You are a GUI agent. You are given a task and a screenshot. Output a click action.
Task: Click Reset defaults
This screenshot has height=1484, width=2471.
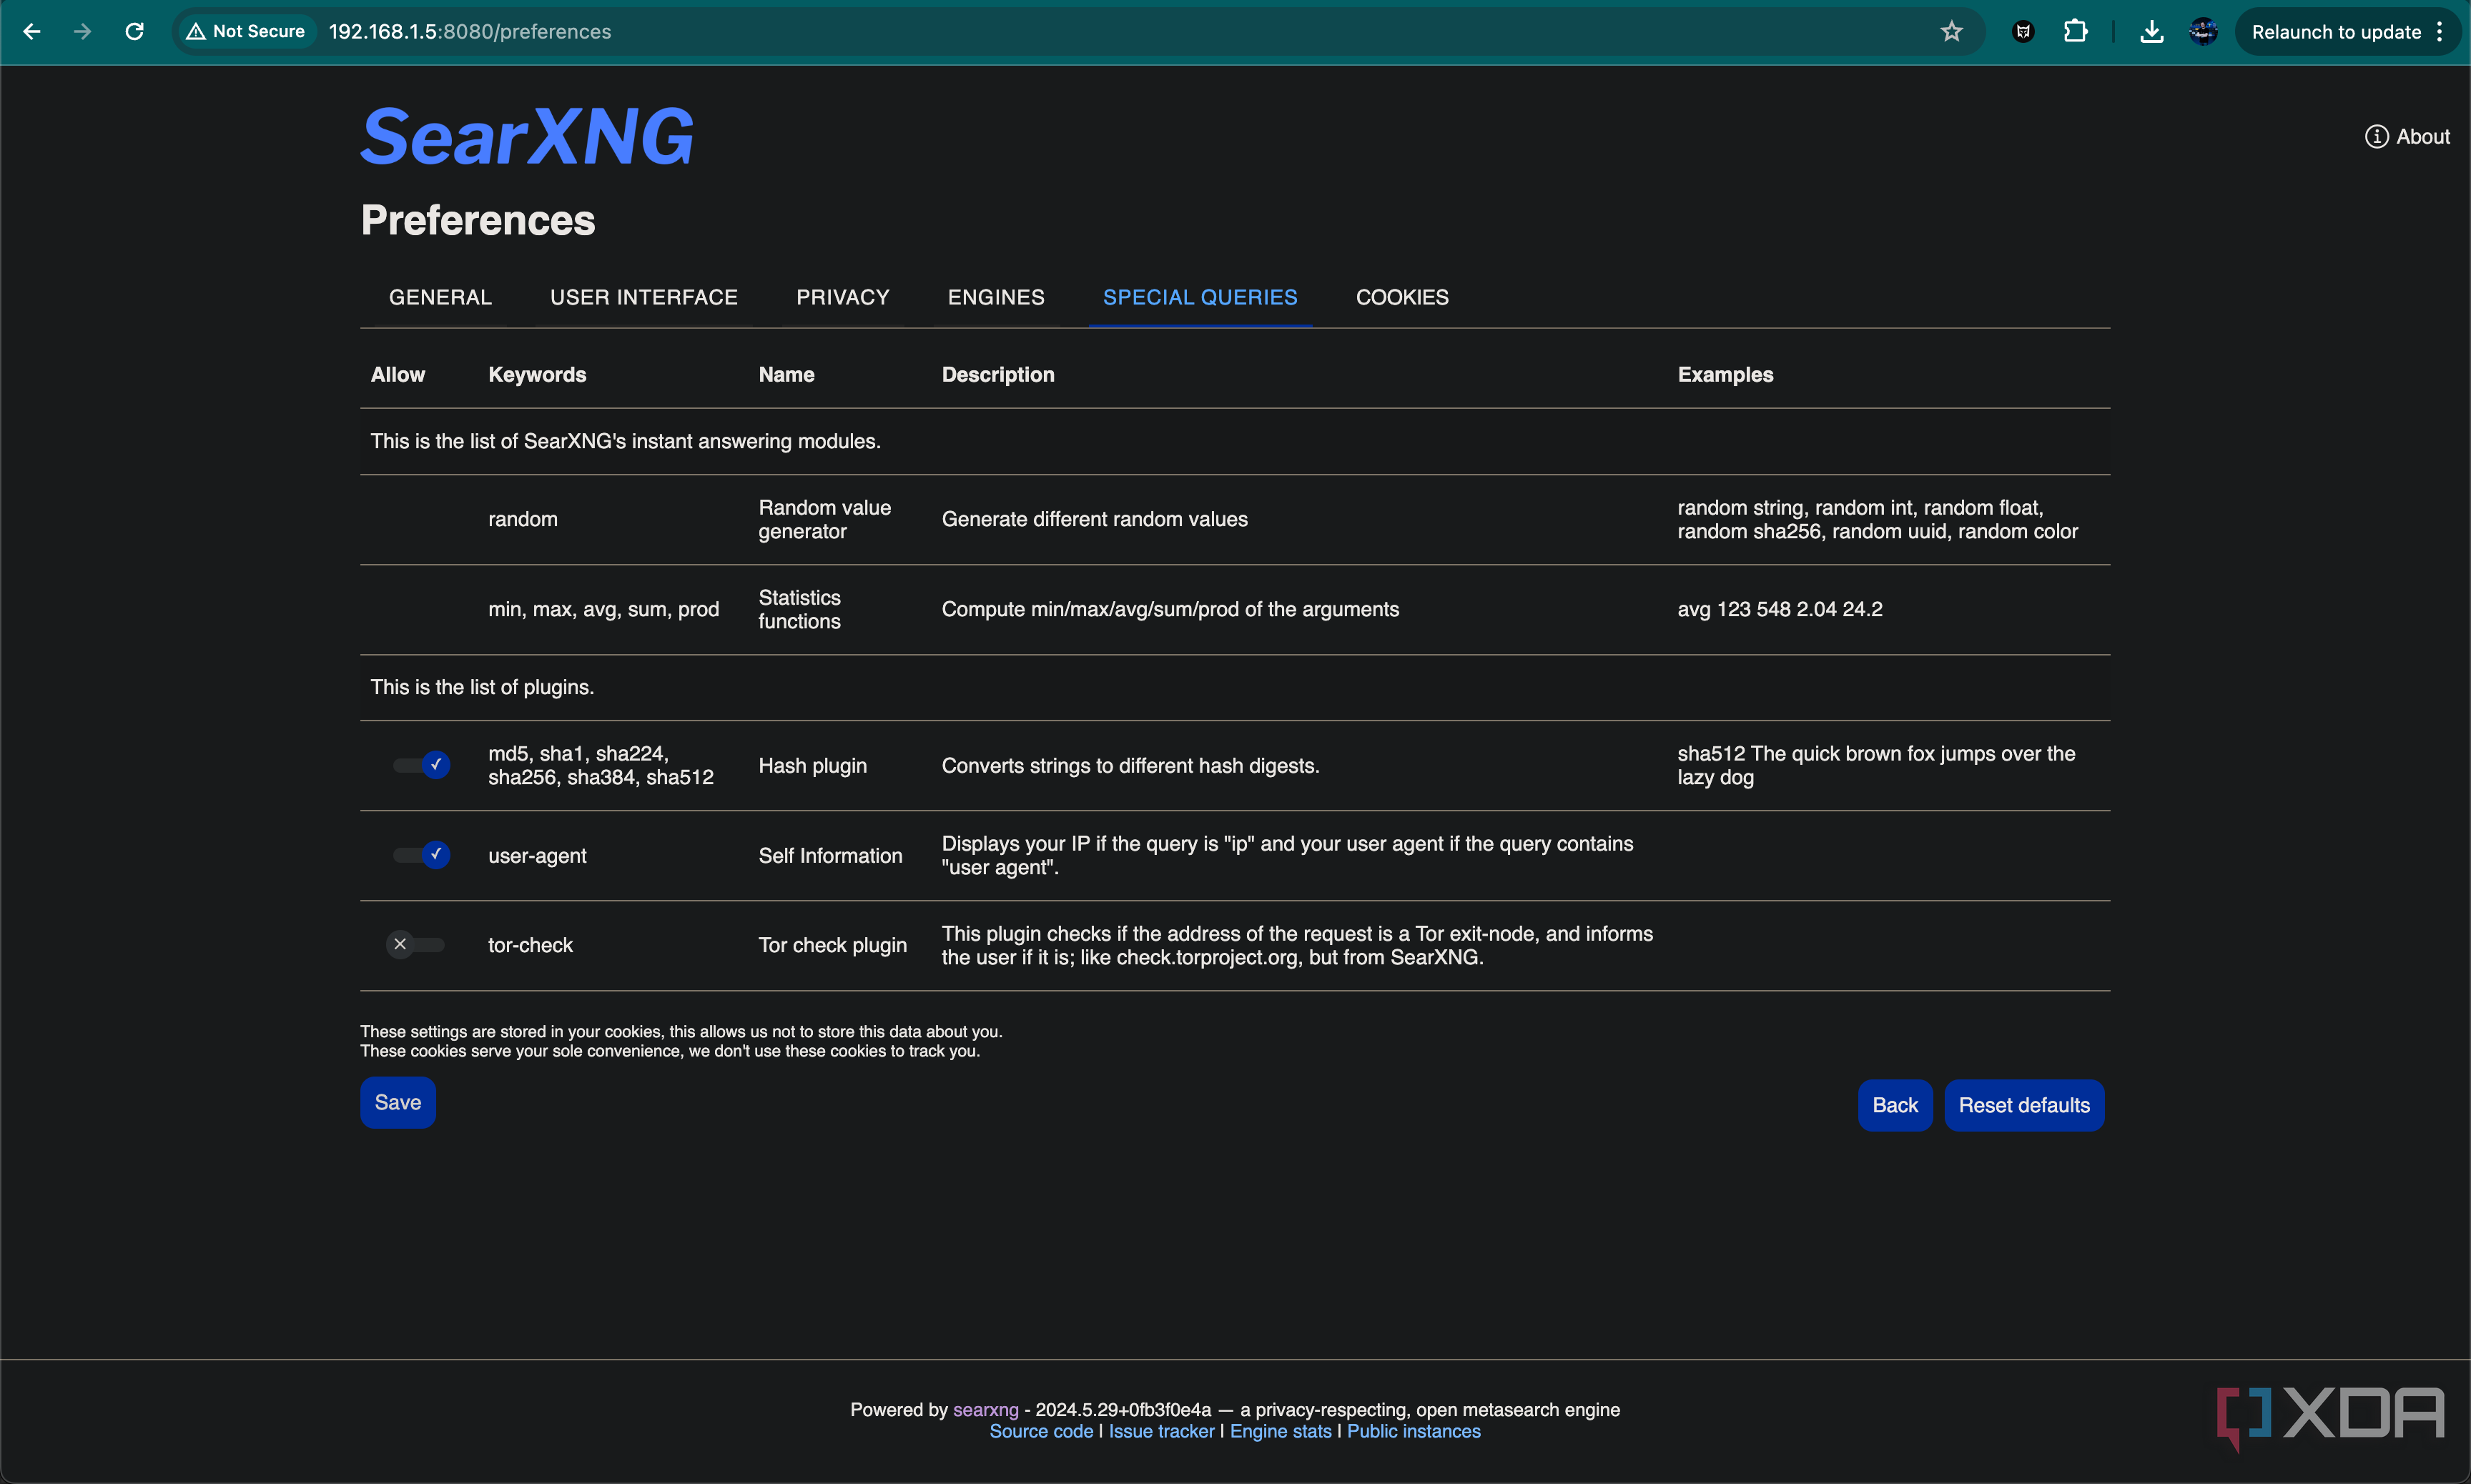(x=2023, y=1105)
